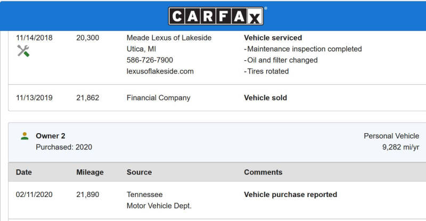
Task: Click the Personal Vehicle label
Action: (391, 136)
